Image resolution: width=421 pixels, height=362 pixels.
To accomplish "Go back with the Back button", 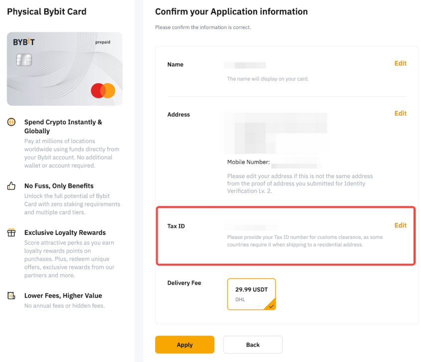I will point(253,345).
